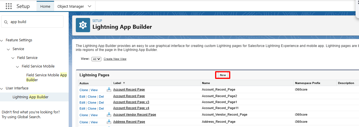Clone Account Record Page v3 row

tap(92, 103)
